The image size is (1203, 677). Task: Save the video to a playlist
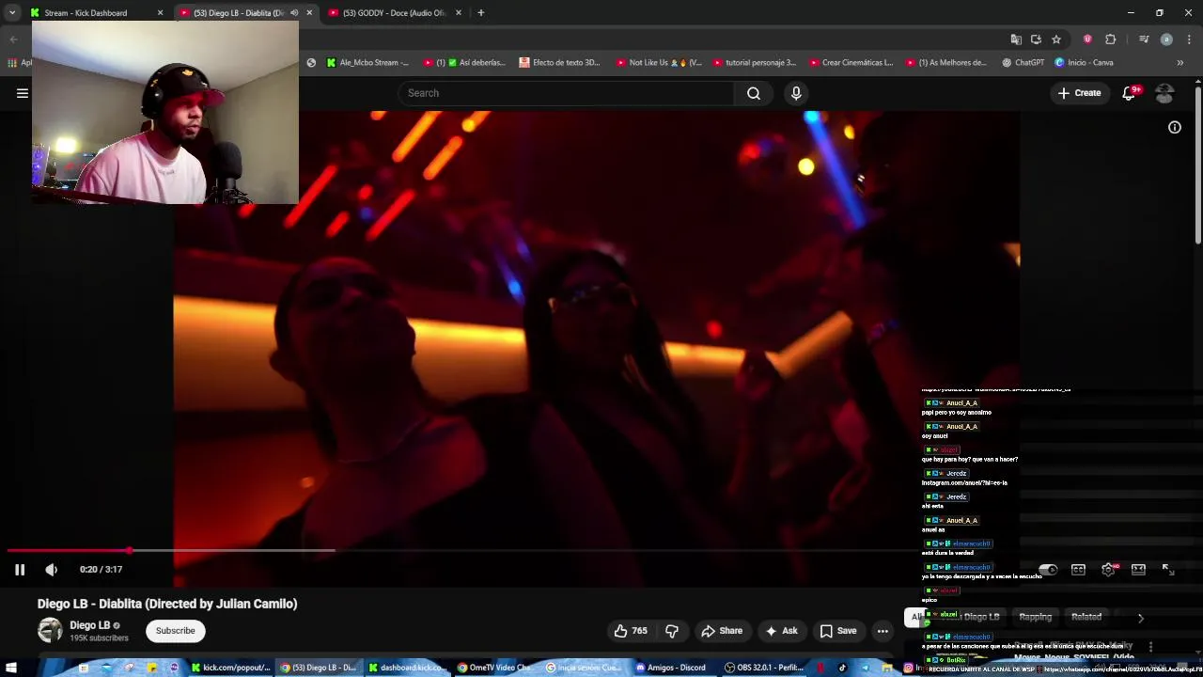pos(837,631)
